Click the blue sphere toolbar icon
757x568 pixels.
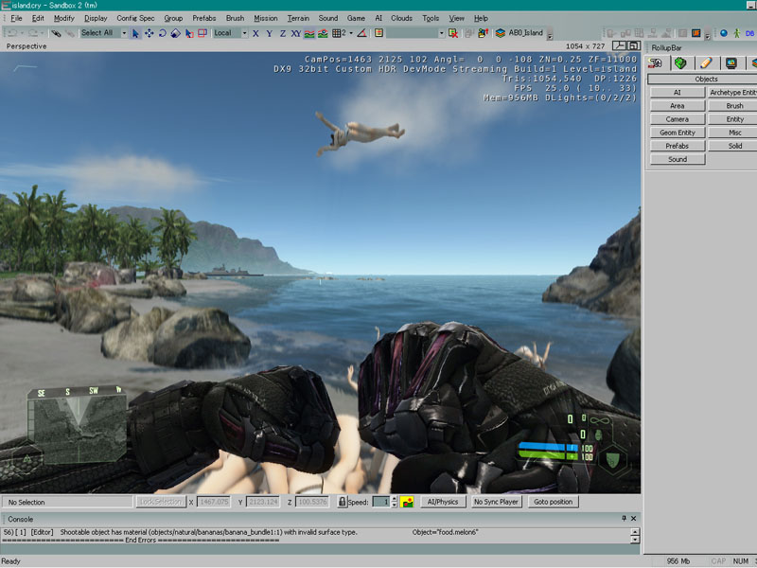point(724,33)
